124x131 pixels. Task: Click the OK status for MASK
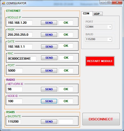66,35
